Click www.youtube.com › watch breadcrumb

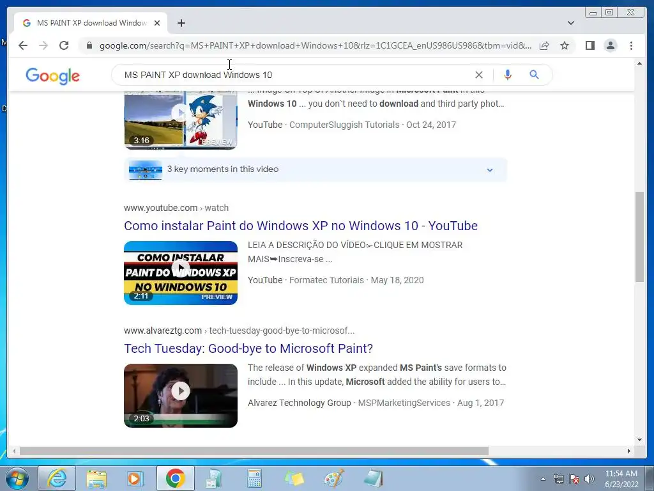point(176,208)
